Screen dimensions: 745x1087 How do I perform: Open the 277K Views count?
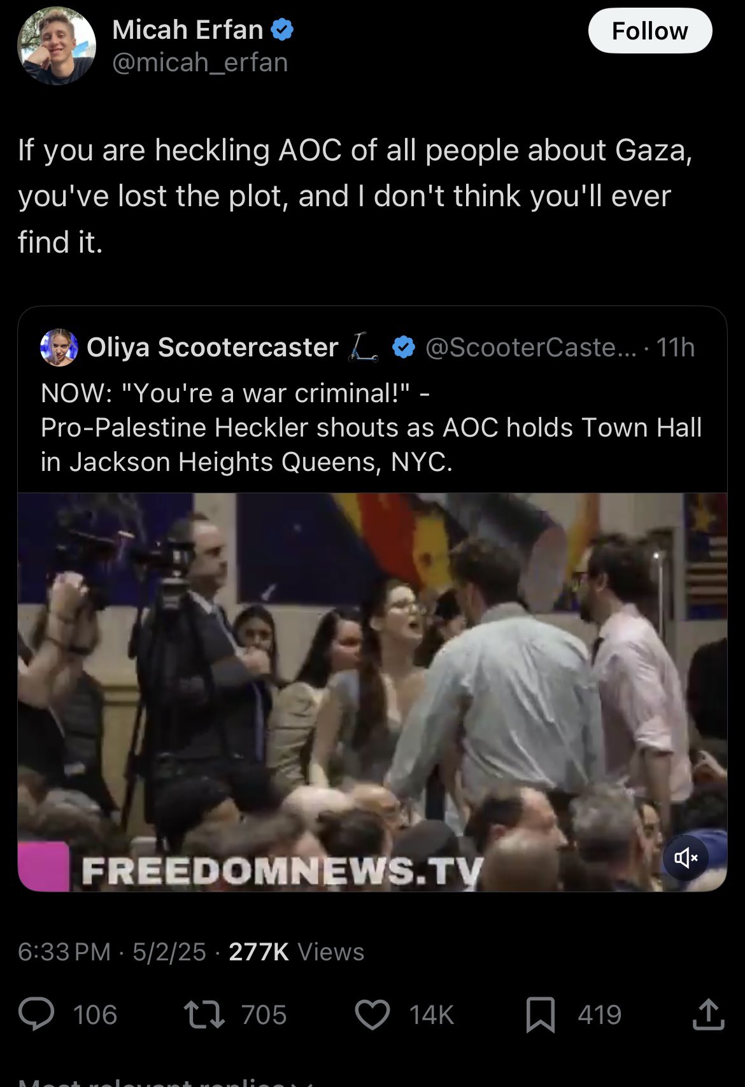[297, 952]
